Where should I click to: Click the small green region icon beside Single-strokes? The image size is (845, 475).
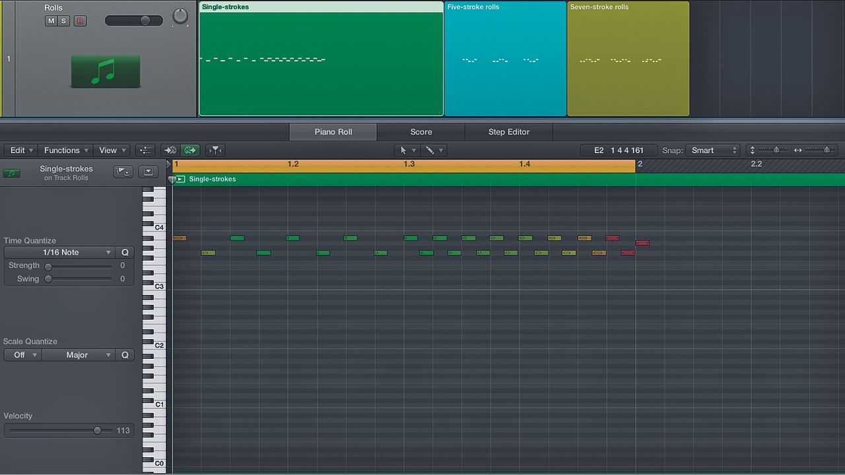coord(12,174)
